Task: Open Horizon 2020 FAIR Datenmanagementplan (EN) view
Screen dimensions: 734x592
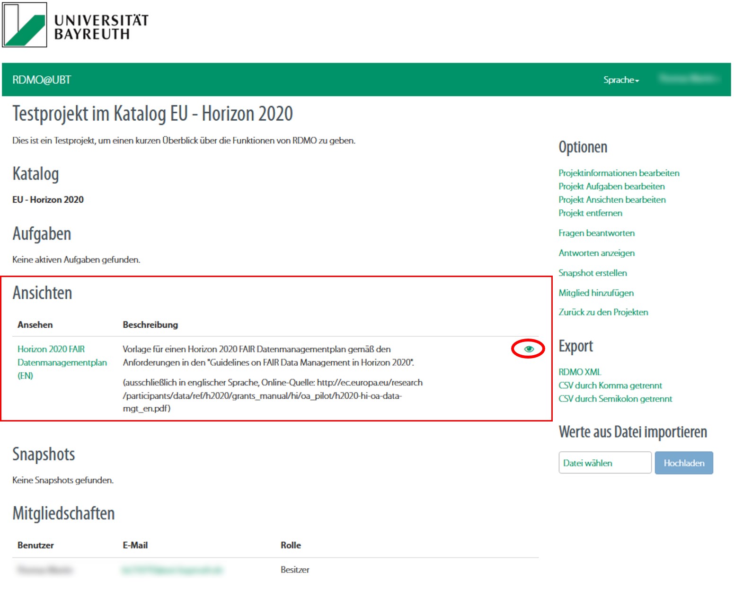Action: point(62,362)
